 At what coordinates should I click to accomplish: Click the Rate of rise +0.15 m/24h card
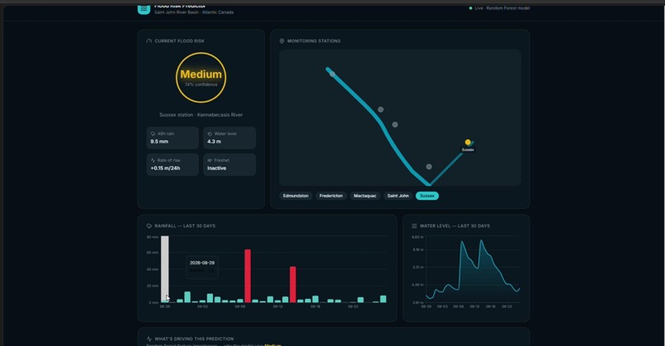click(172, 164)
